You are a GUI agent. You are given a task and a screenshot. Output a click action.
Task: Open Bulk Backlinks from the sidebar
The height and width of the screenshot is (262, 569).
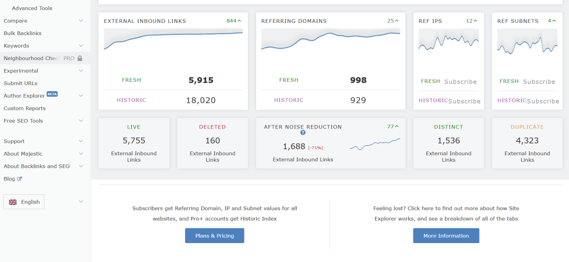(x=23, y=33)
